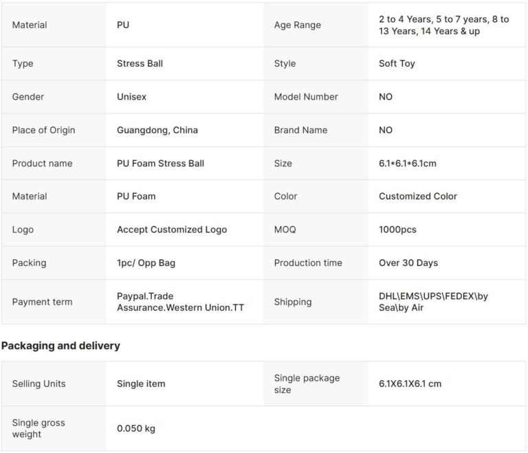Select the 'Customized Color' value
Screen dimensions: 528x453
tap(417, 196)
